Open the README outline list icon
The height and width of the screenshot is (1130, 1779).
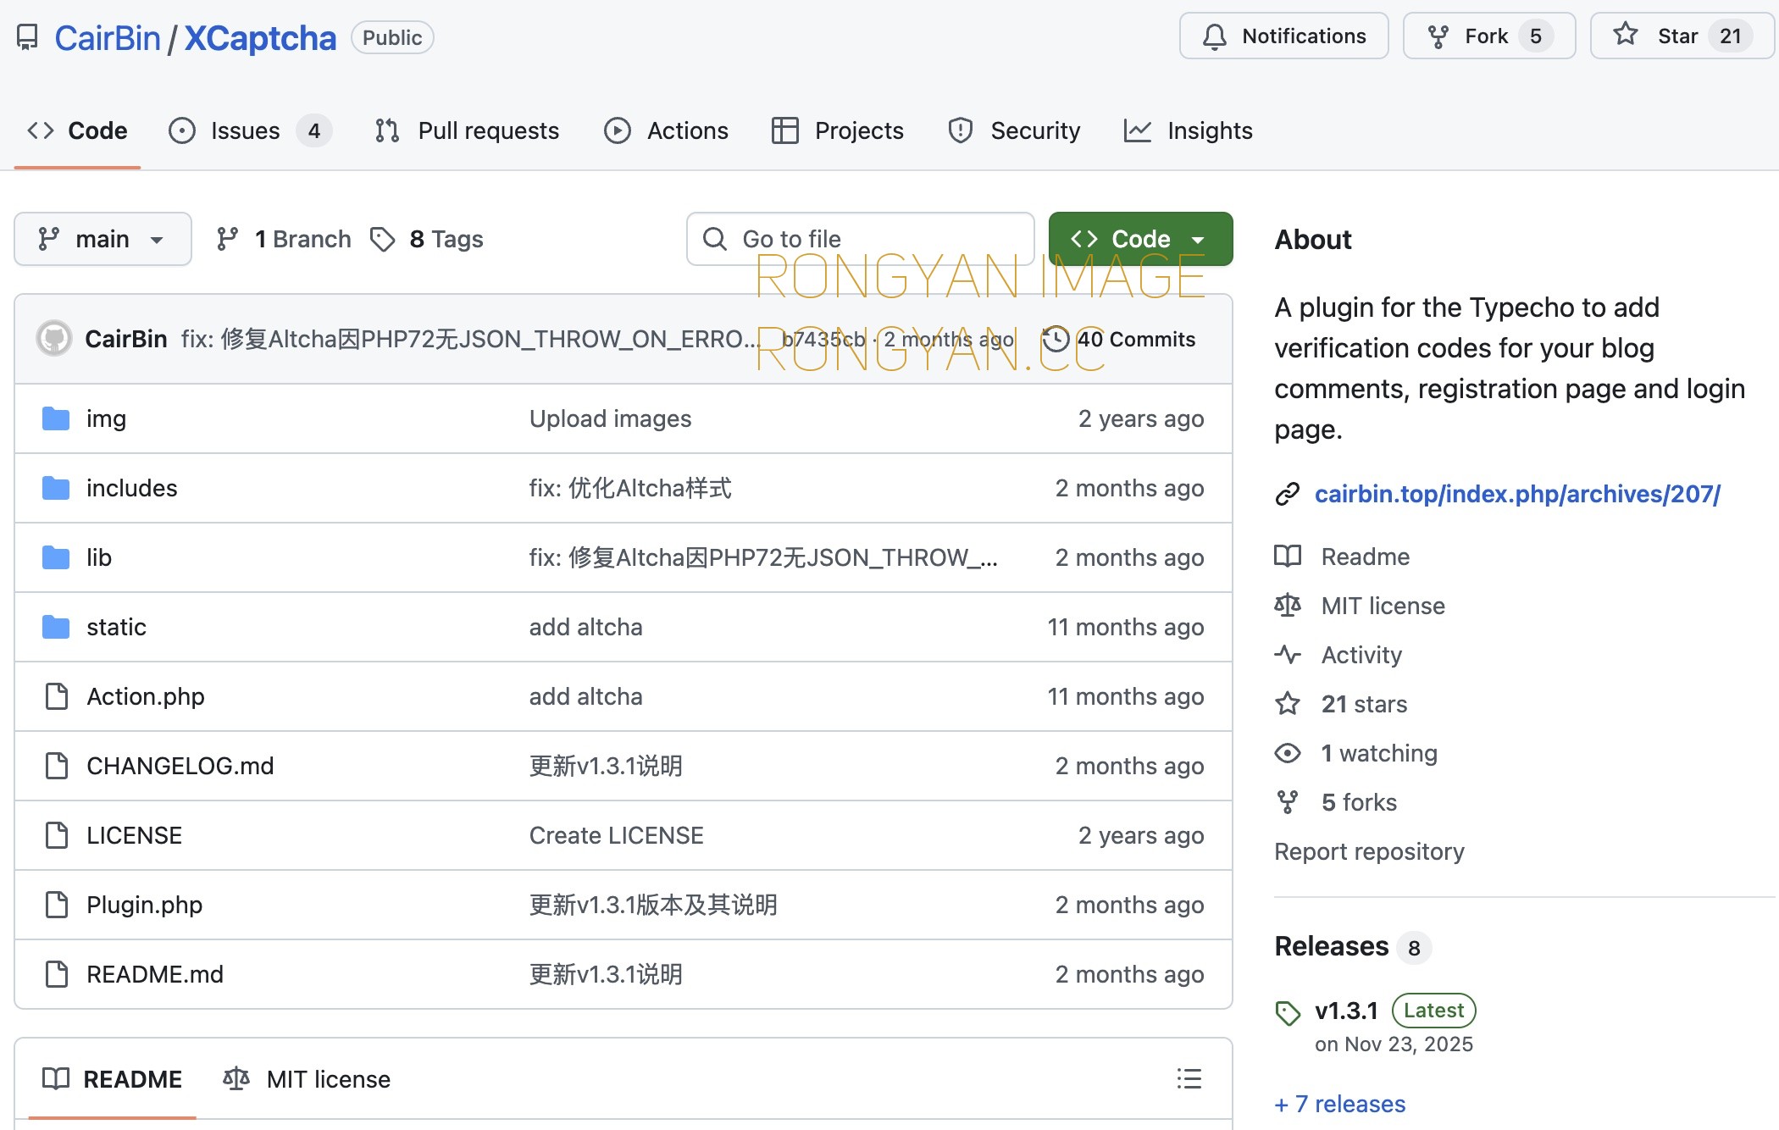1189,1079
